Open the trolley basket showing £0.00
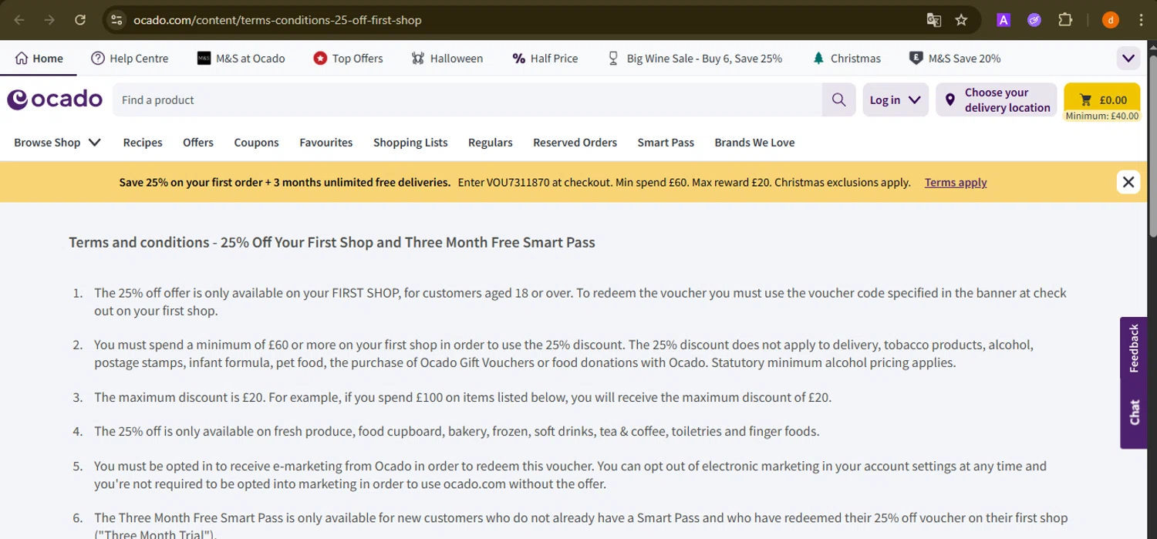 pyautogui.click(x=1101, y=100)
